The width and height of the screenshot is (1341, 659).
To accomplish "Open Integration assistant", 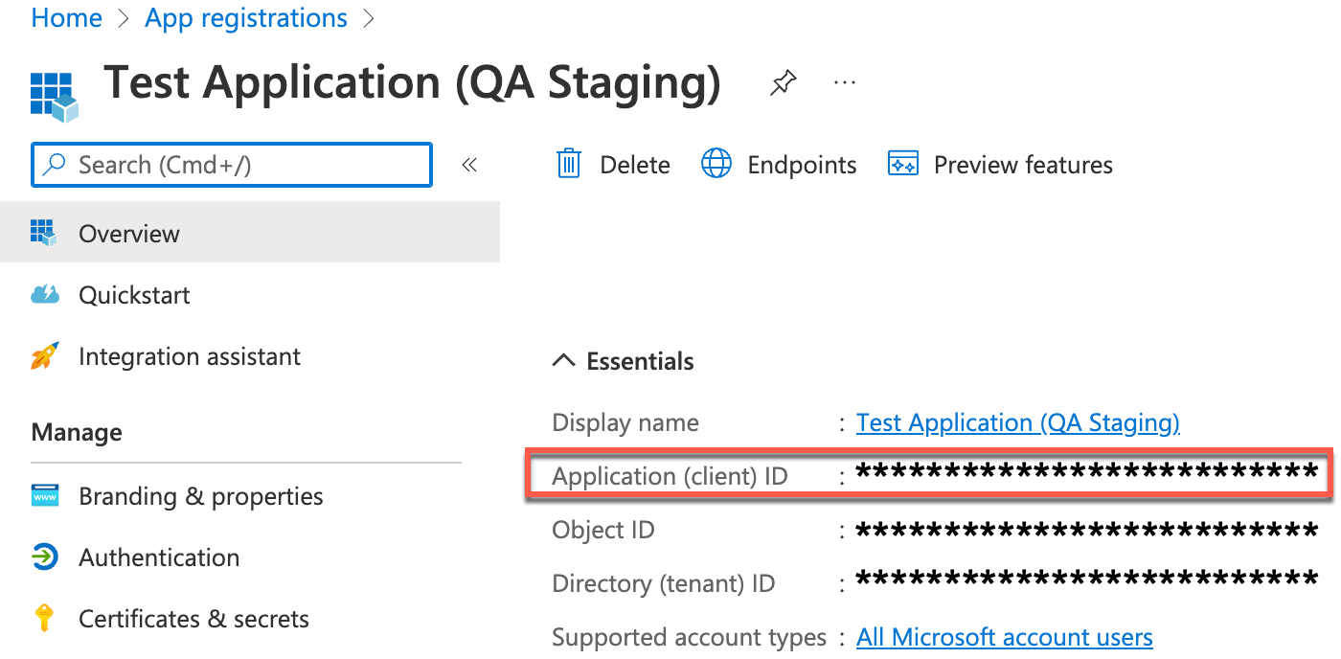I will [x=190, y=357].
